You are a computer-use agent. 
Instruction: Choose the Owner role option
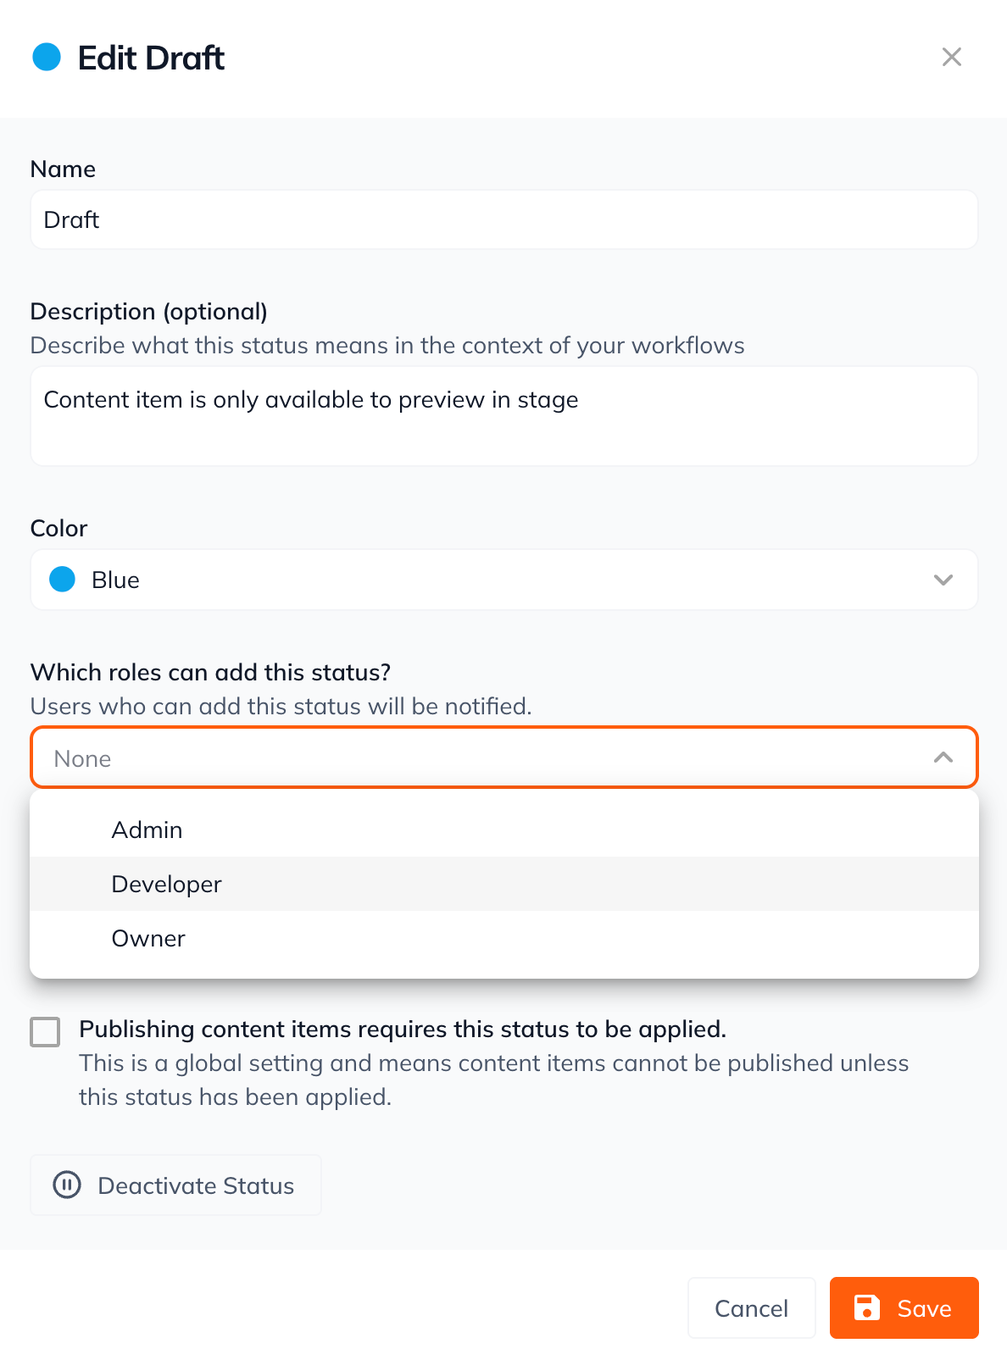(149, 938)
